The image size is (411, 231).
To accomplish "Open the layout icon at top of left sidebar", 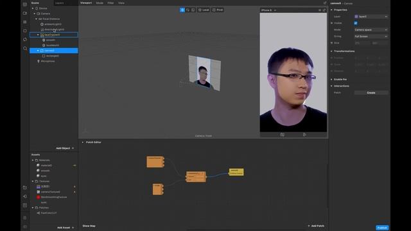I will pyautogui.click(x=25, y=4).
